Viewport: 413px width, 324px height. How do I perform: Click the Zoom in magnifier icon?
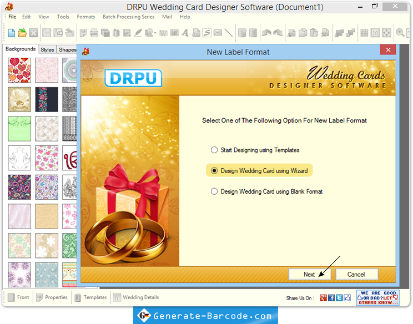point(400,33)
